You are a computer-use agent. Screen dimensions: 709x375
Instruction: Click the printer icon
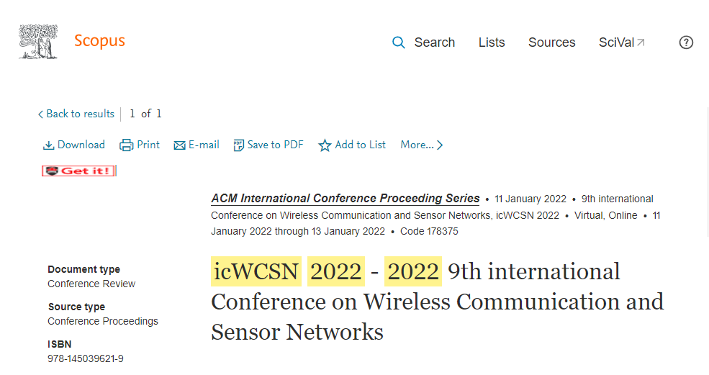[x=127, y=145]
